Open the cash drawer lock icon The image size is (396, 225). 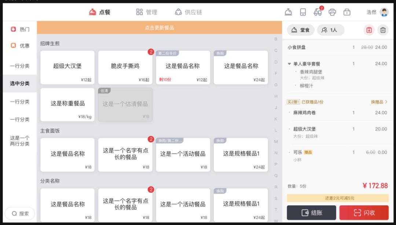(346, 12)
